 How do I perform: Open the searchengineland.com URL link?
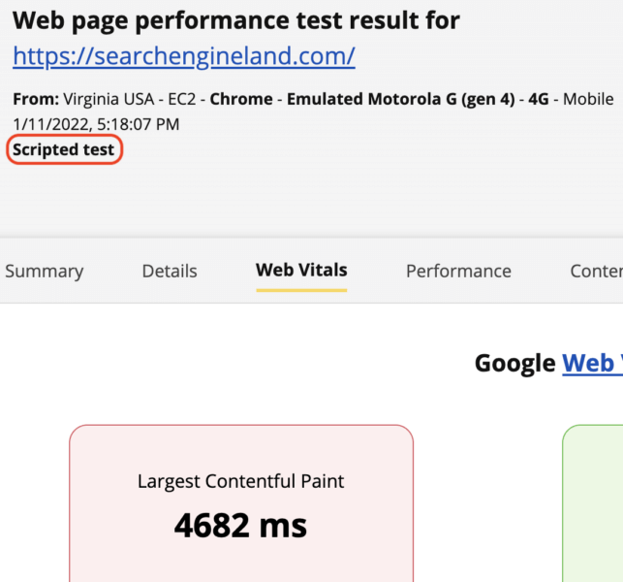[x=184, y=57]
